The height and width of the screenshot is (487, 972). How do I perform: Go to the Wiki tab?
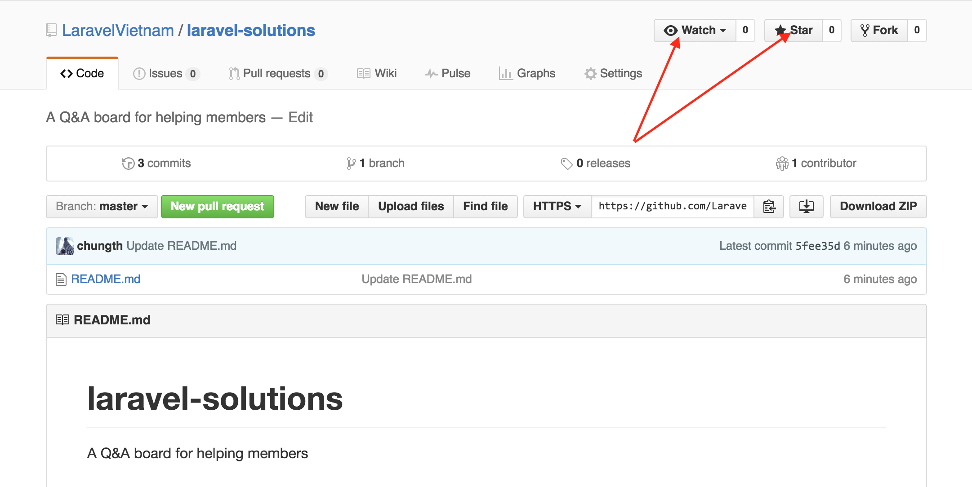(377, 74)
